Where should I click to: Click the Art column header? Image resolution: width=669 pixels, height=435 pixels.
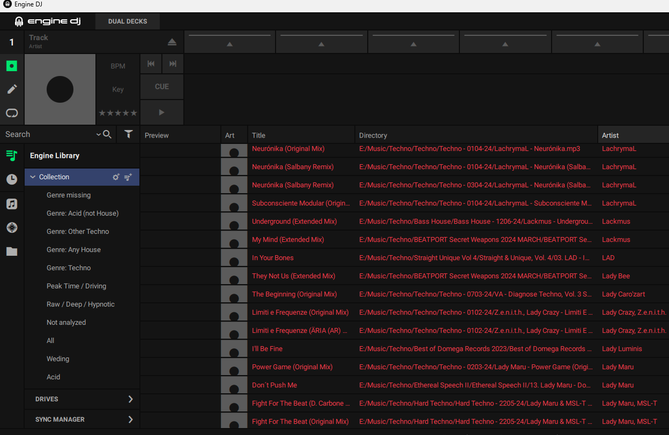coord(234,135)
